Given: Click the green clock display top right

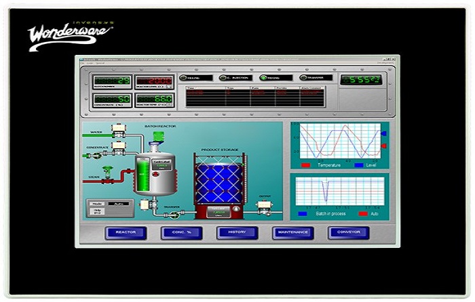Looking at the screenshot, I should (361, 80).
